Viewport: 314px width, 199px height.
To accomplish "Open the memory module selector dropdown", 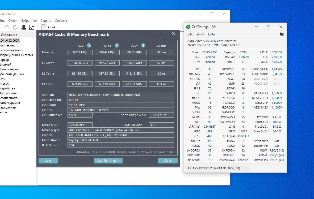I will coord(217,168).
